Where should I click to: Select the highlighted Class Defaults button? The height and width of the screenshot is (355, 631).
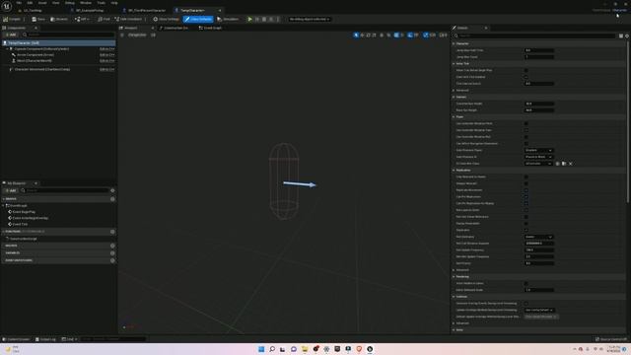point(198,19)
